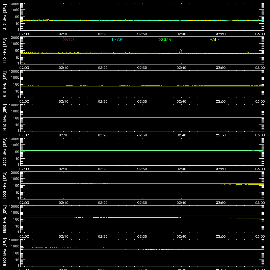270x270 pixels.
Task: Click 02:30 tick label under 8800 MHz plot
Action: 142,237
